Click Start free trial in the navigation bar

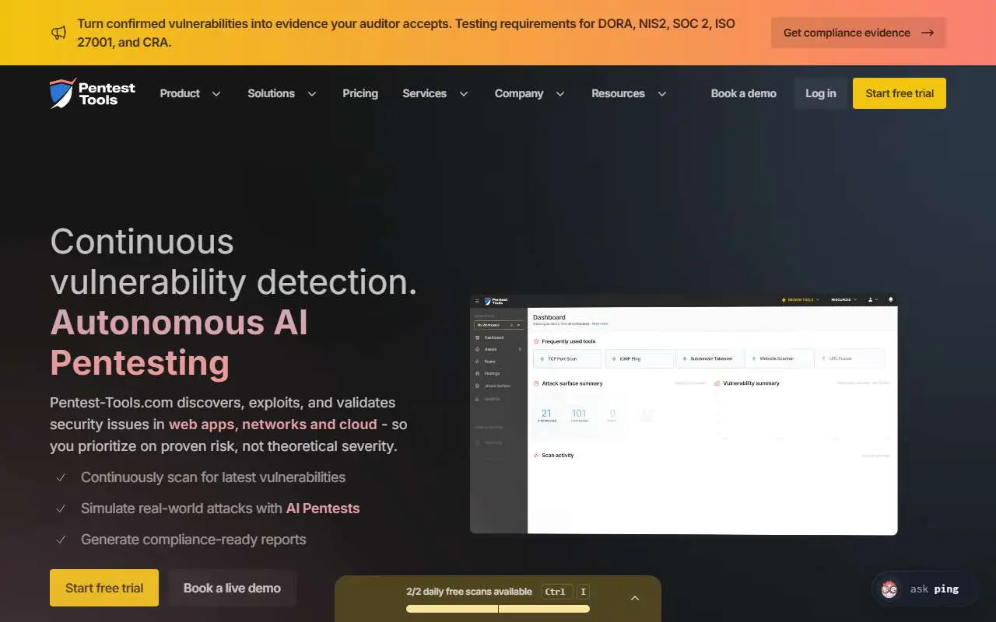[x=900, y=93]
